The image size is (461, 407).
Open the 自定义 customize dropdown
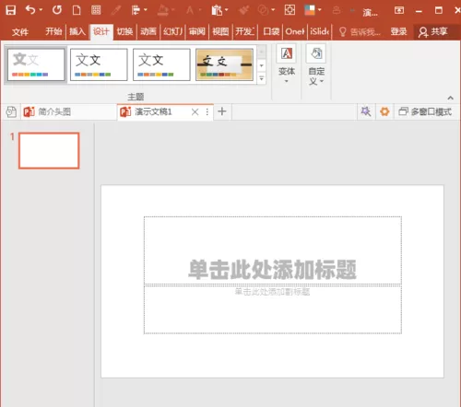tap(316, 64)
